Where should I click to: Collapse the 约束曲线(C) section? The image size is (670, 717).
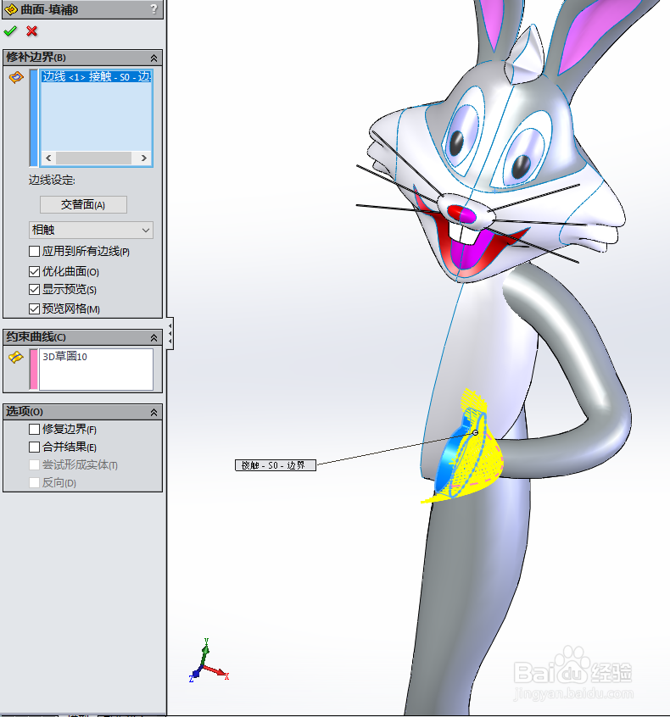tap(154, 338)
